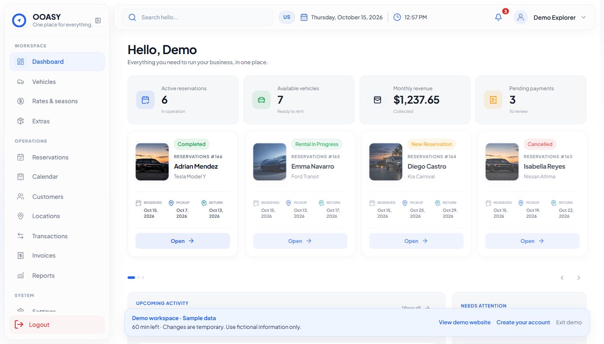604x344 pixels.
Task: Click the search magnifier icon
Action: [132, 17]
